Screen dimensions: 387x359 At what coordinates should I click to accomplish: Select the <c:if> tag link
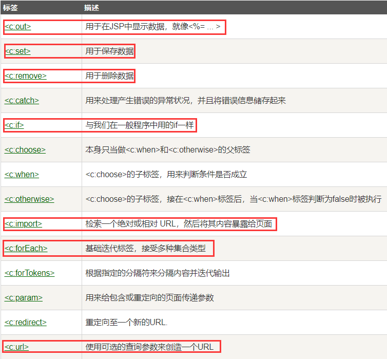point(14,125)
